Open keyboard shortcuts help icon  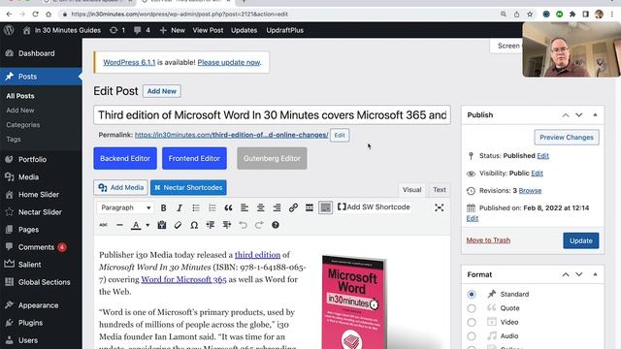point(276,225)
